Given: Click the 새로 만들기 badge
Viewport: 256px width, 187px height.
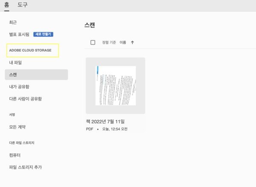Looking at the screenshot, I should 43,34.
